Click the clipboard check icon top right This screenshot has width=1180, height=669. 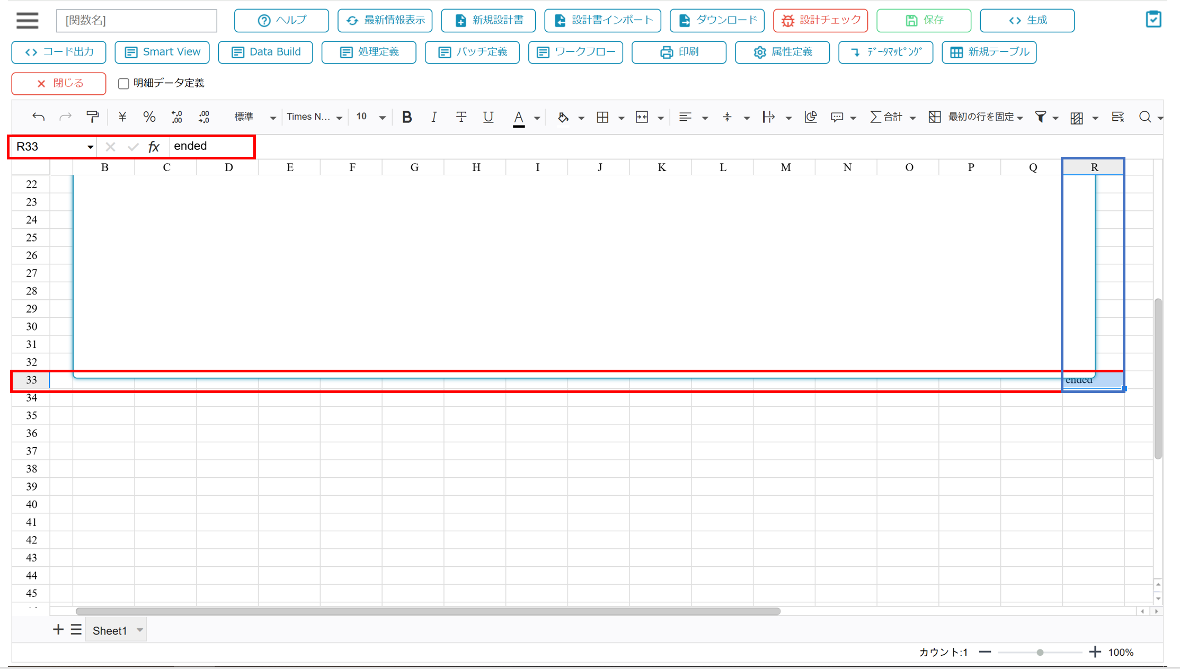1153,20
